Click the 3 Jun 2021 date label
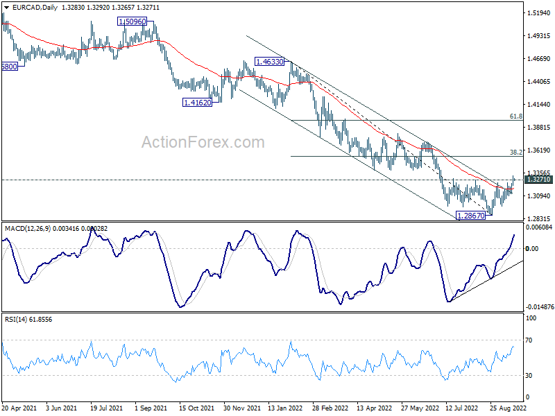555x416 pixels. coord(62,408)
